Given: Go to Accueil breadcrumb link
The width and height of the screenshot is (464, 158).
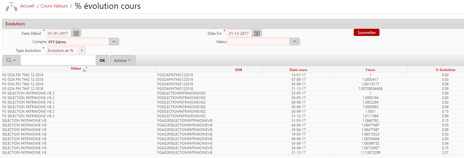Looking at the screenshot, I should point(27,6).
